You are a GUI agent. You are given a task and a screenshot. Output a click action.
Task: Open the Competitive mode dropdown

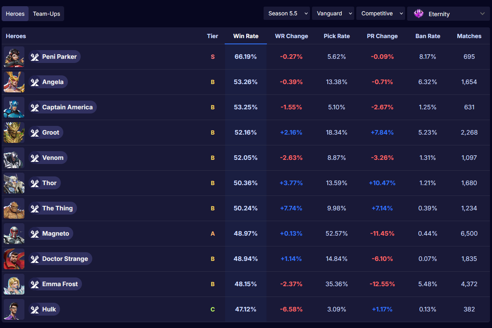click(x=381, y=14)
